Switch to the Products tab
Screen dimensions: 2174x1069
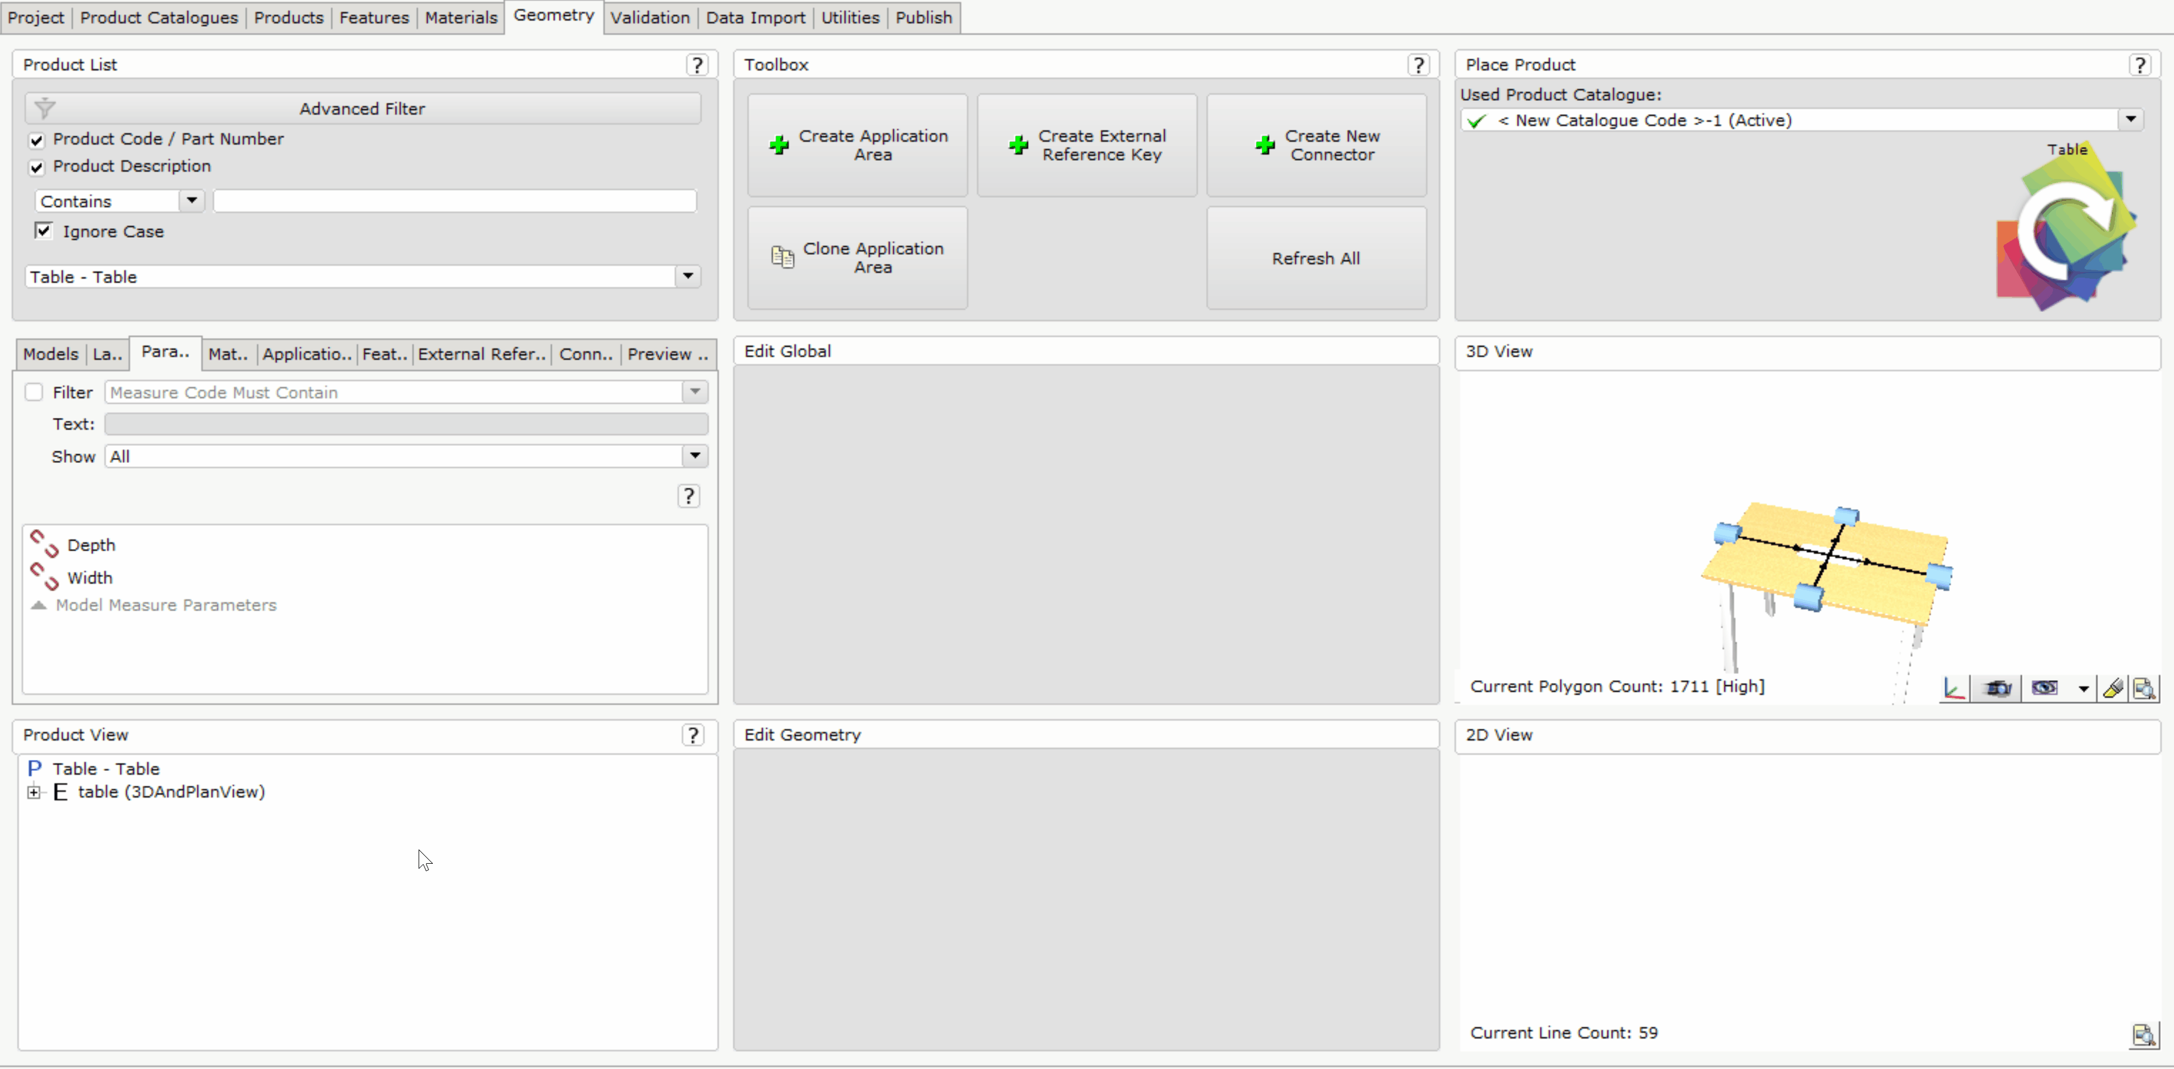pos(289,18)
